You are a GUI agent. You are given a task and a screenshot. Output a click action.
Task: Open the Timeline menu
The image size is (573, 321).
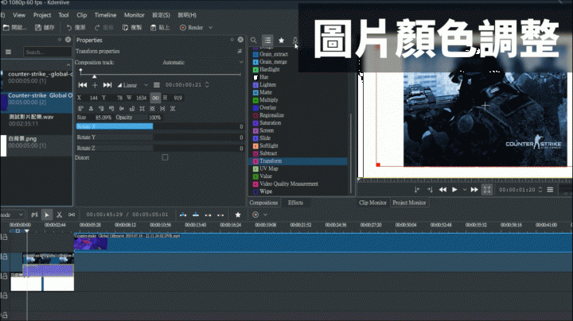(105, 15)
